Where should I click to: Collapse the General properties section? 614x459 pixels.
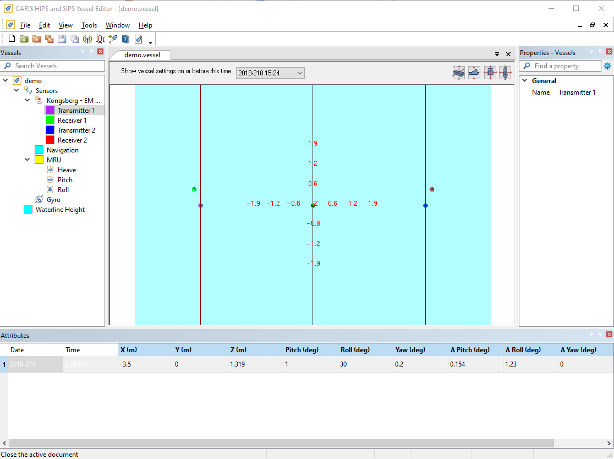click(x=524, y=81)
